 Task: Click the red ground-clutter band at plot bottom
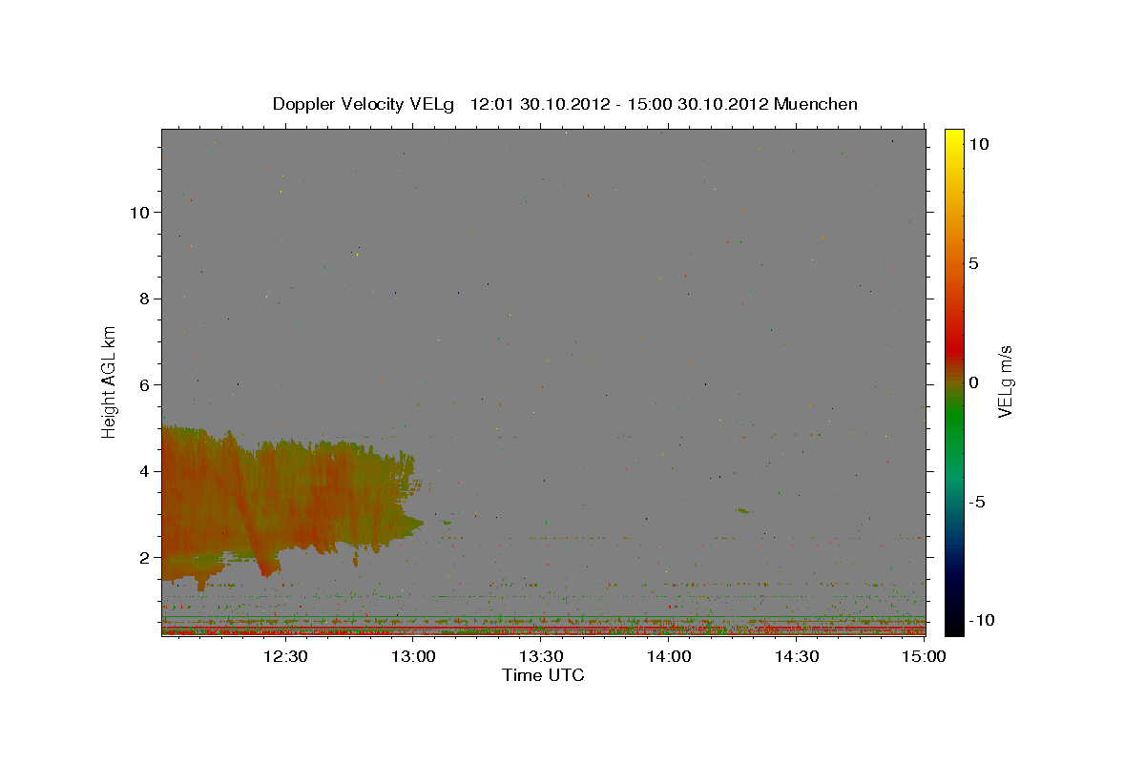pos(544,629)
